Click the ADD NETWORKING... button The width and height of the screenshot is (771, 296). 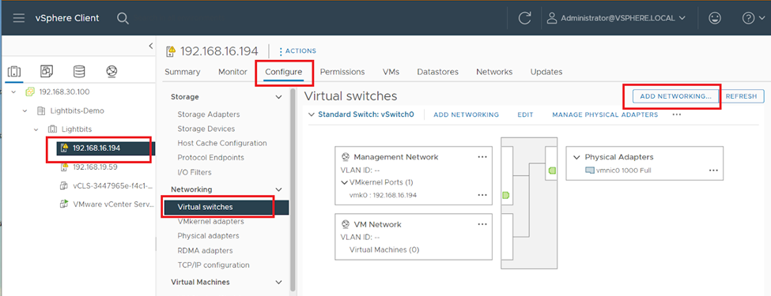point(675,96)
